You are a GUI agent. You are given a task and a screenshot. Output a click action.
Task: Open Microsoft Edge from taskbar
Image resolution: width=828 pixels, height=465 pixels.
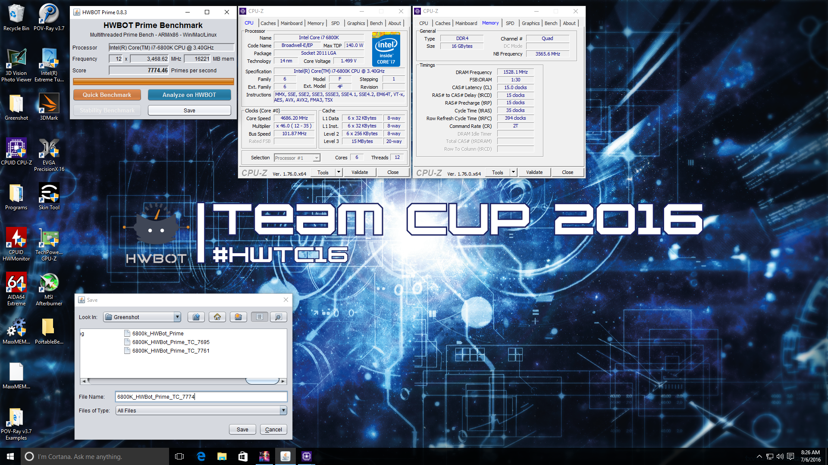tap(201, 456)
